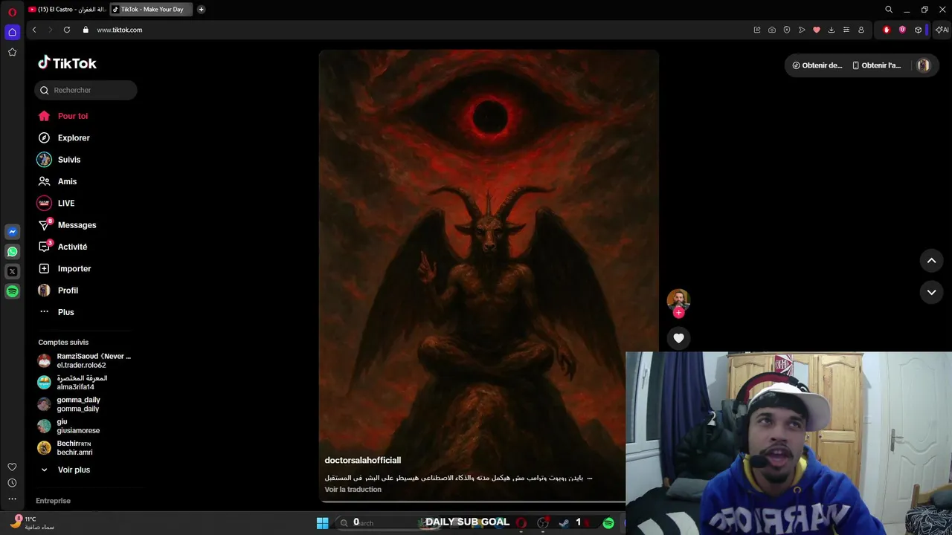The height and width of the screenshot is (535, 952).
Task: Go to next video down chevron
Action: click(931, 293)
